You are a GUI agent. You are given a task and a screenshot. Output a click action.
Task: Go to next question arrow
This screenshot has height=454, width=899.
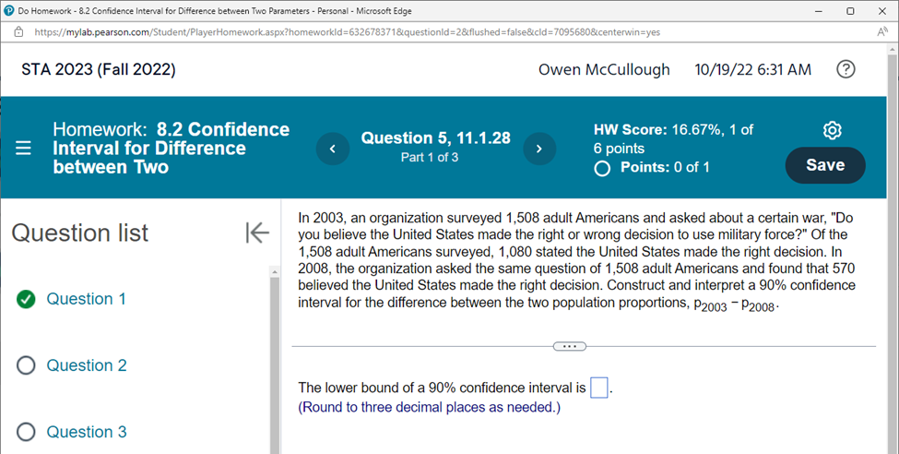[539, 149]
